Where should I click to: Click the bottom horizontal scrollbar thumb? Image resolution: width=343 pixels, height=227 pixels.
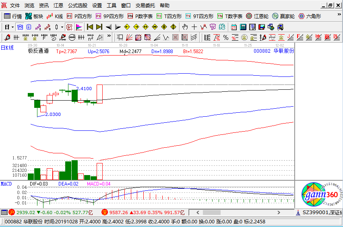click(211, 212)
